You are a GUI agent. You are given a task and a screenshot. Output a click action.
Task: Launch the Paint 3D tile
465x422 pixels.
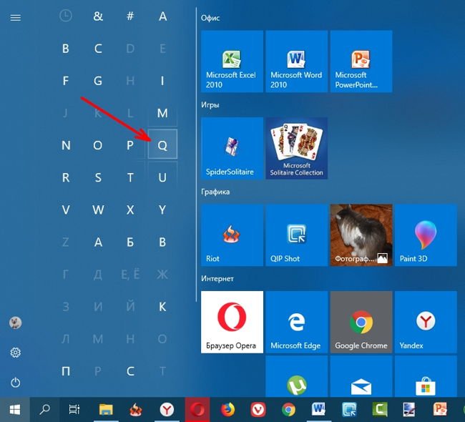tap(426, 235)
